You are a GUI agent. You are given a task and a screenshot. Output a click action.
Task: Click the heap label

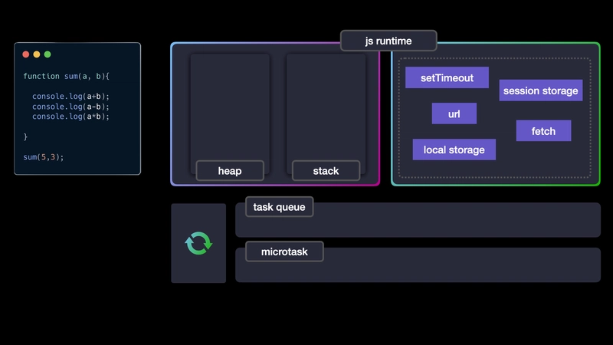click(x=230, y=170)
